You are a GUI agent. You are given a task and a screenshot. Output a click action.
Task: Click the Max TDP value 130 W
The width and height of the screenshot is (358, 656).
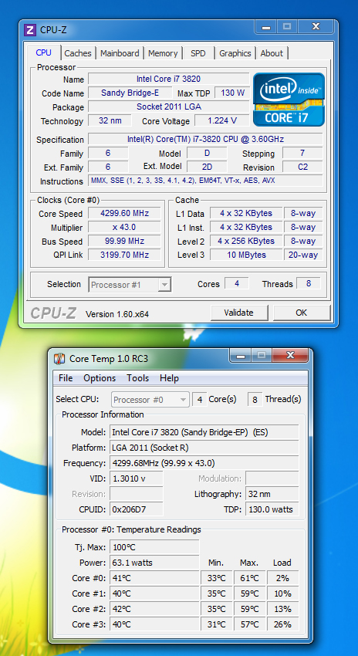pos(232,93)
